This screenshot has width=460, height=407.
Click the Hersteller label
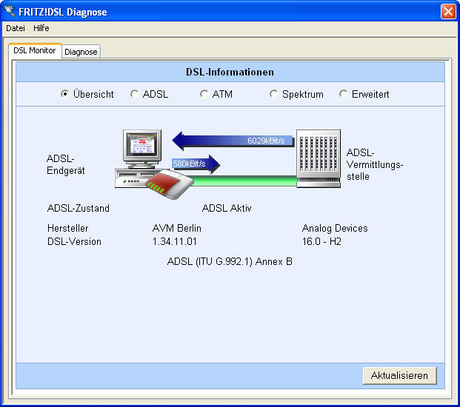[67, 228]
